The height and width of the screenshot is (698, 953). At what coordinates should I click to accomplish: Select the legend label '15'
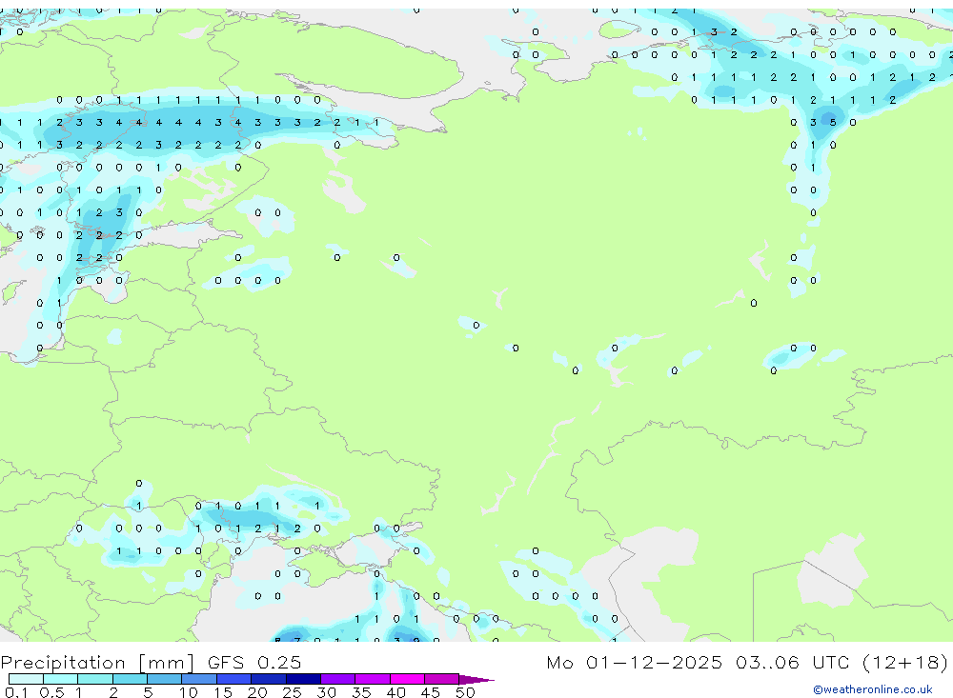tap(223, 692)
